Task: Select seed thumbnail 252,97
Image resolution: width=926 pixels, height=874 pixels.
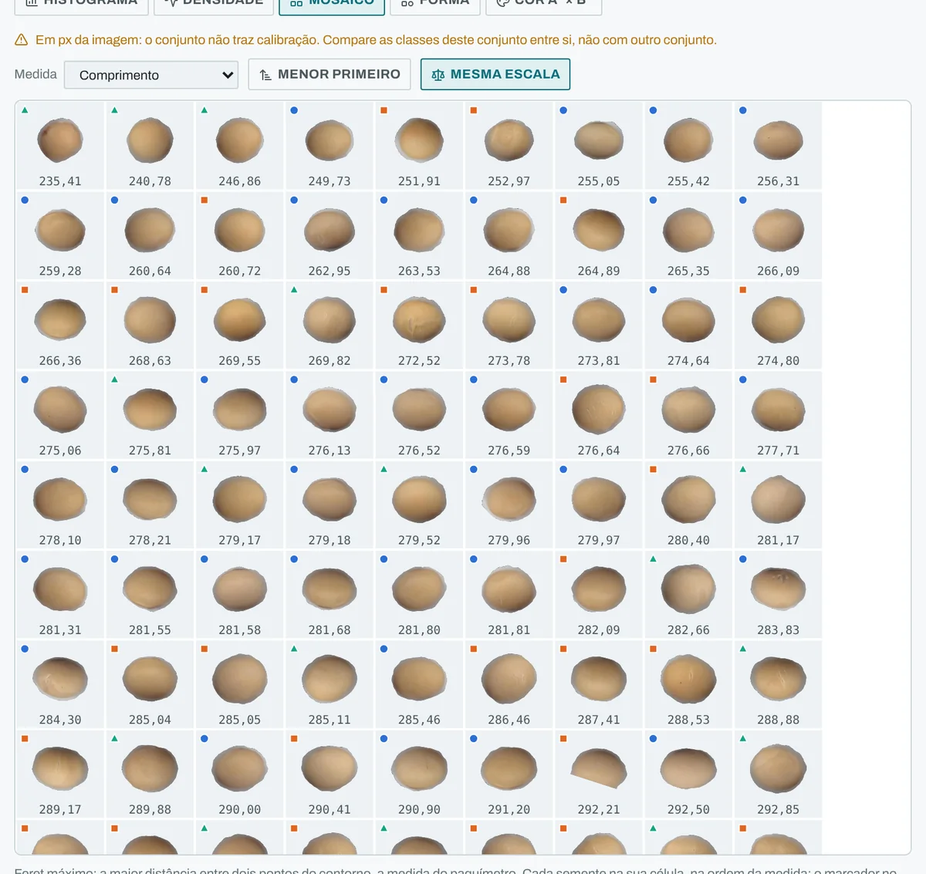Action: click(x=509, y=146)
